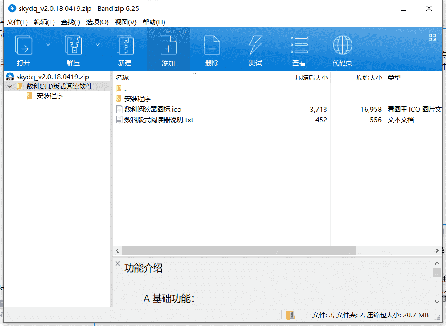Click the Bandizip app icon in title bar
446x326 pixels.
point(12,8)
